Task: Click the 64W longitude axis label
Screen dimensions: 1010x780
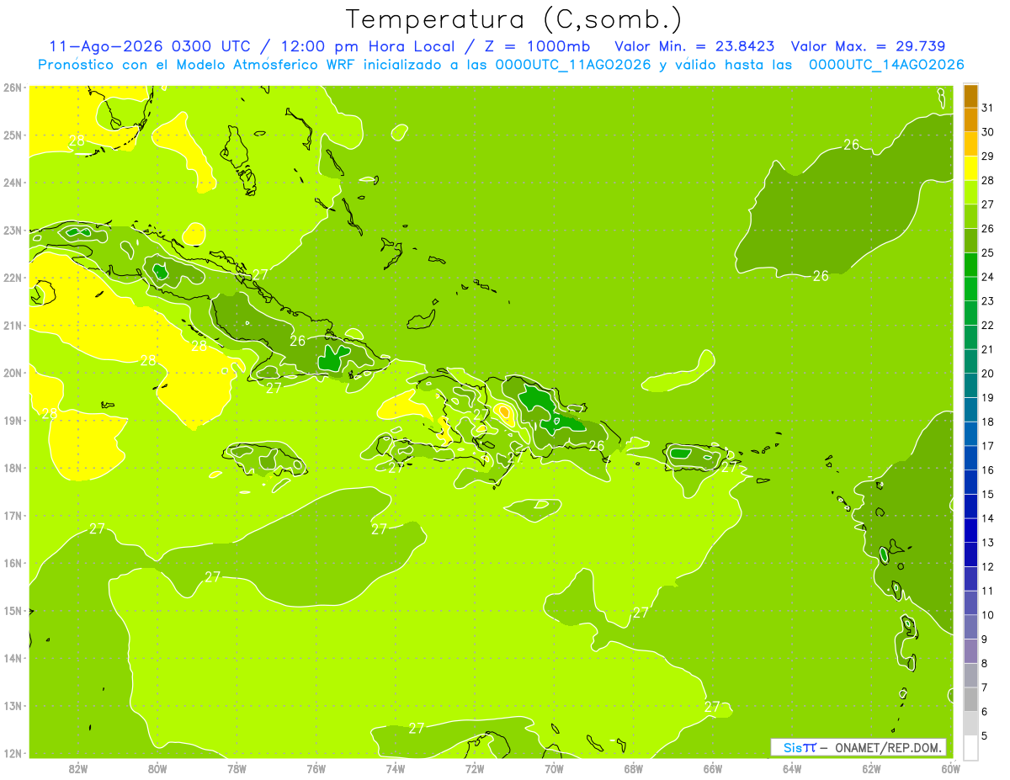Action: tap(792, 768)
